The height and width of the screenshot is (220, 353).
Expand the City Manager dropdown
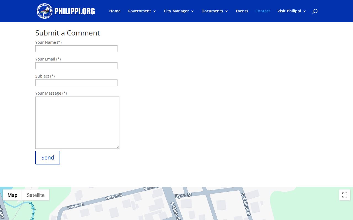click(179, 11)
